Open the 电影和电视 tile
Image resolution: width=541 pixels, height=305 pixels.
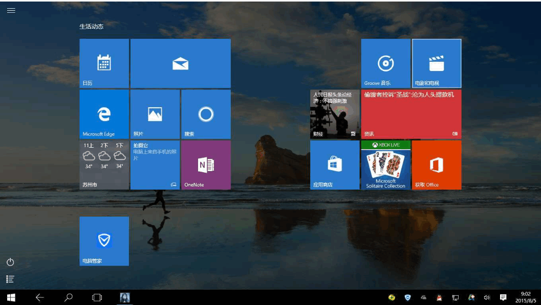(x=437, y=63)
